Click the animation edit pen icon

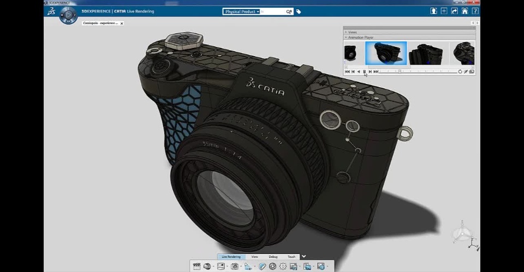point(466,71)
